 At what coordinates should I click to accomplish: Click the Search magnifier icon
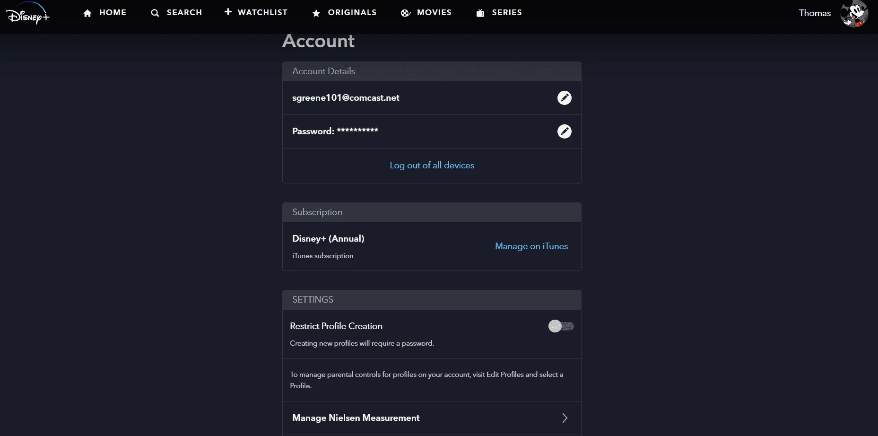pos(155,13)
